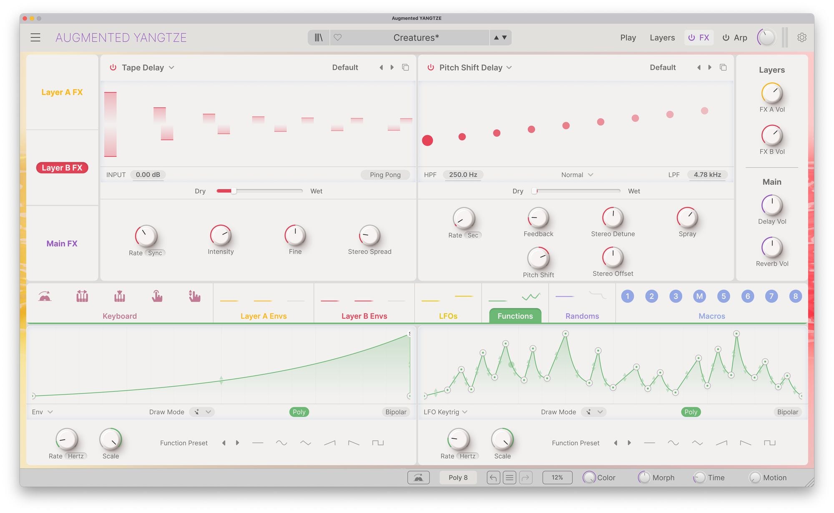The image size is (834, 513).
Task: Toggle Bipolar on the left function
Action: pos(395,412)
